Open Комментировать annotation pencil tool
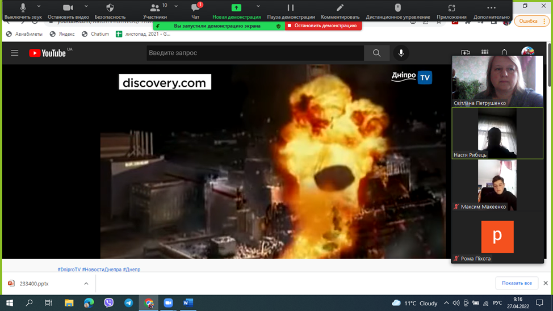Viewport: 553px width, 311px height. (x=340, y=11)
